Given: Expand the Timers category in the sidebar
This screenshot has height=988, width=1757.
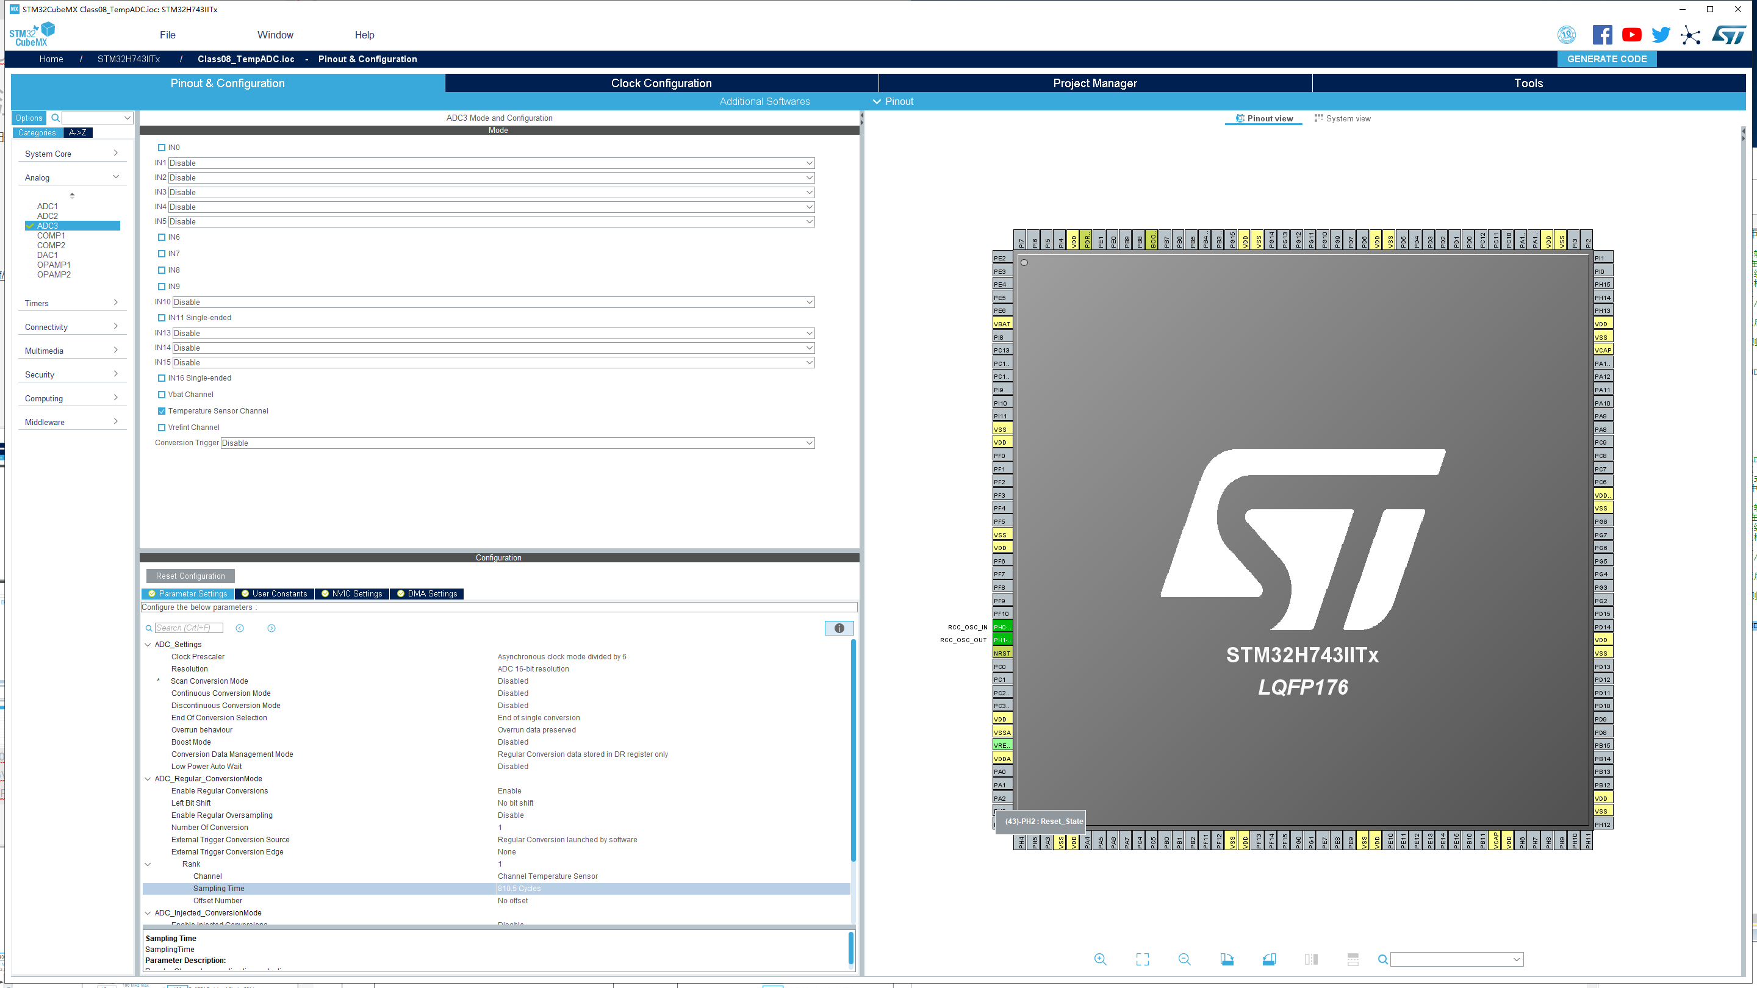Looking at the screenshot, I should click(x=71, y=302).
